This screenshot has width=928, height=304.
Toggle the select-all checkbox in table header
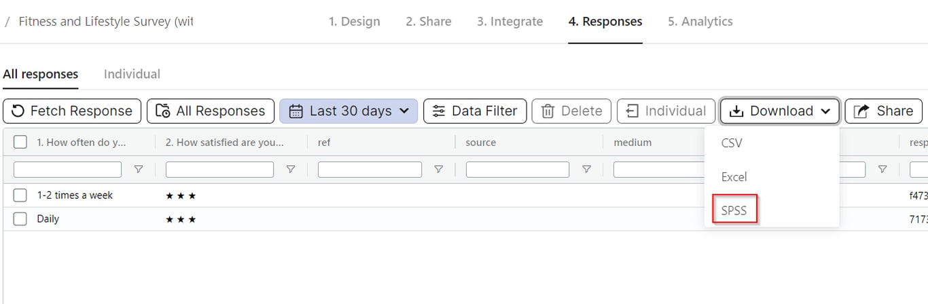tap(20, 142)
